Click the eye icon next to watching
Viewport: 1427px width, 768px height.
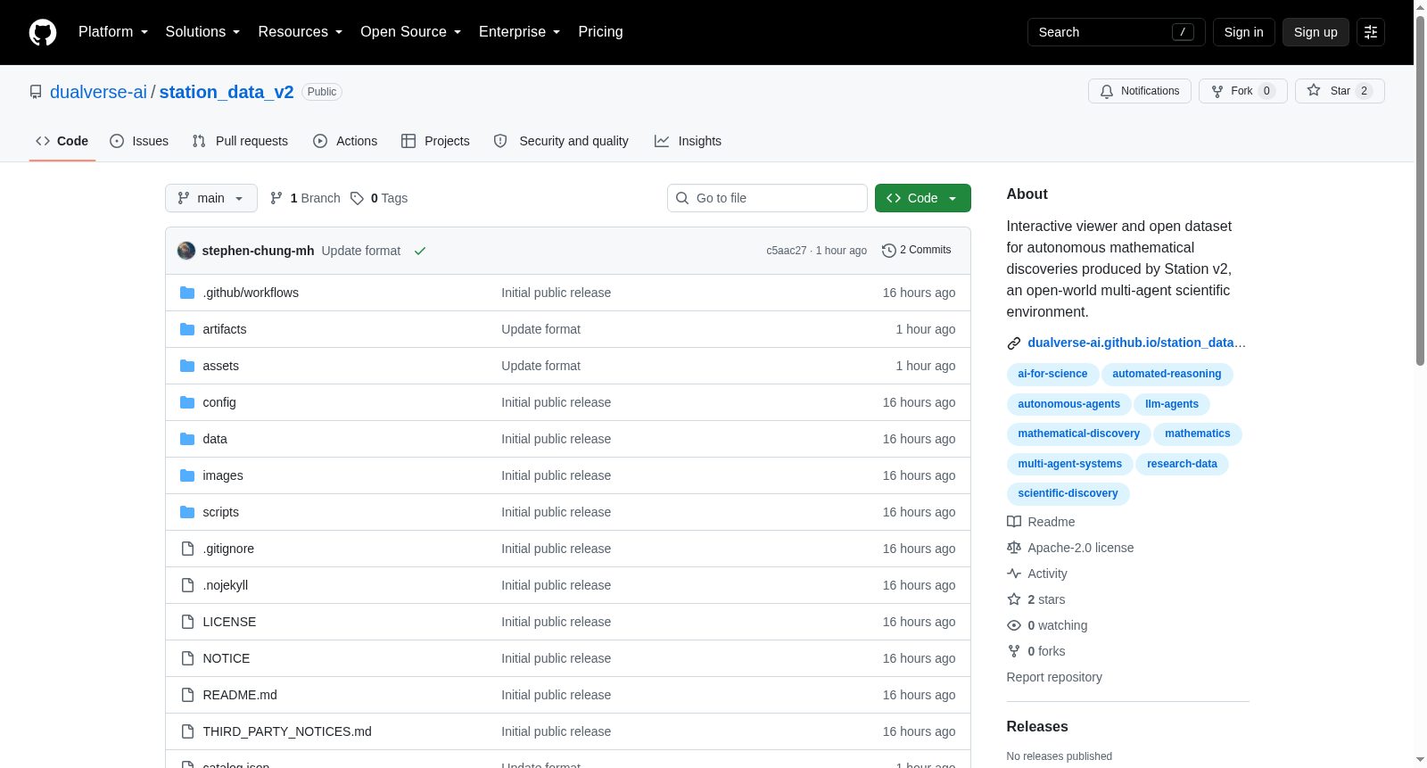point(1014,625)
